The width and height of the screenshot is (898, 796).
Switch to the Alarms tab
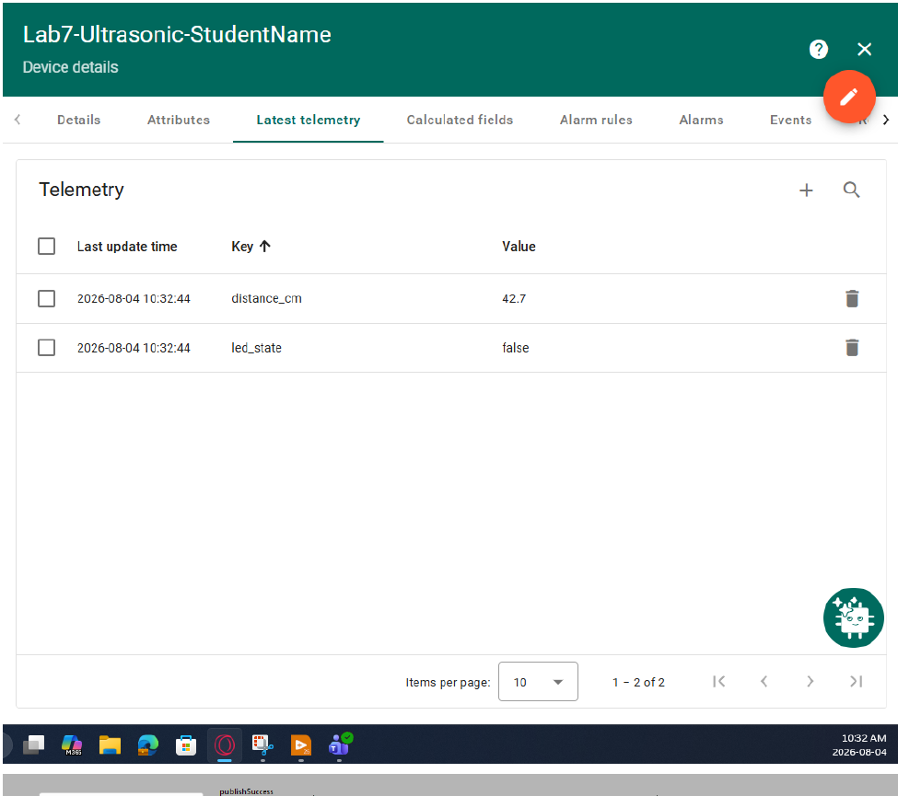701,120
